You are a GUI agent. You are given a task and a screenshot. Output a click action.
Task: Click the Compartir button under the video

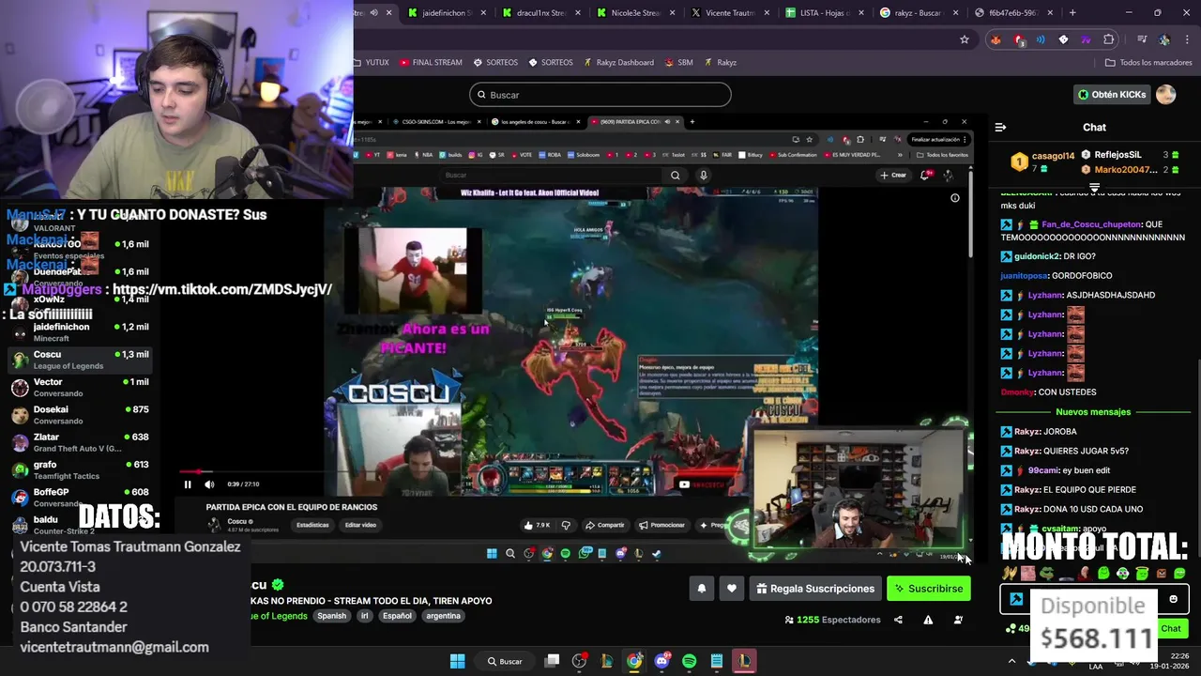604,525
